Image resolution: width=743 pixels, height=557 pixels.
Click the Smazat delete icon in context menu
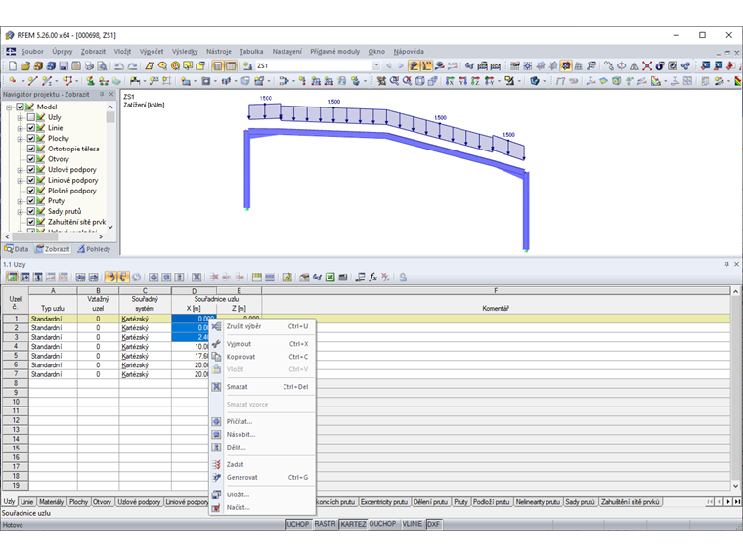[216, 387]
